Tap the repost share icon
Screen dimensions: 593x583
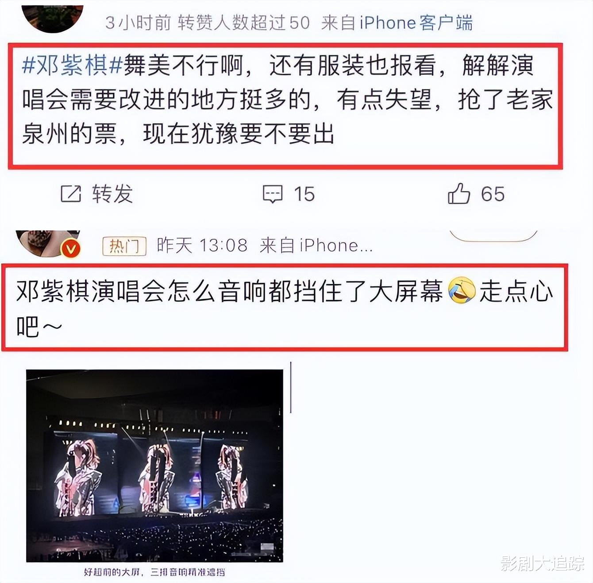71,194
